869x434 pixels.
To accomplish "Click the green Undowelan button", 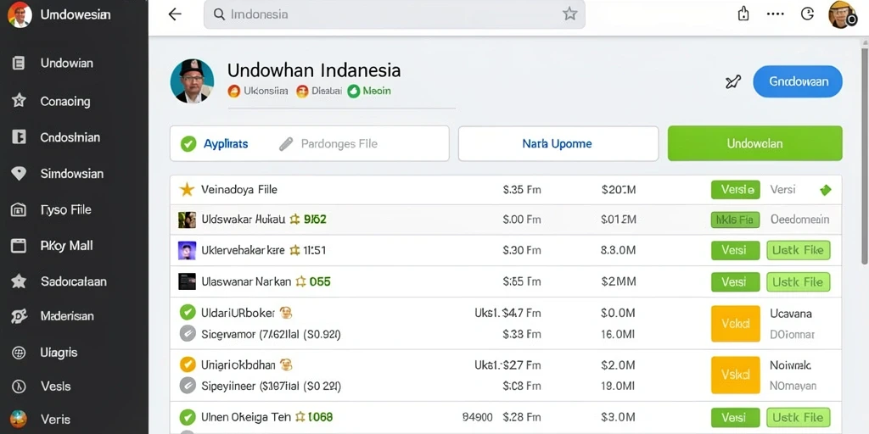I will pyautogui.click(x=754, y=143).
